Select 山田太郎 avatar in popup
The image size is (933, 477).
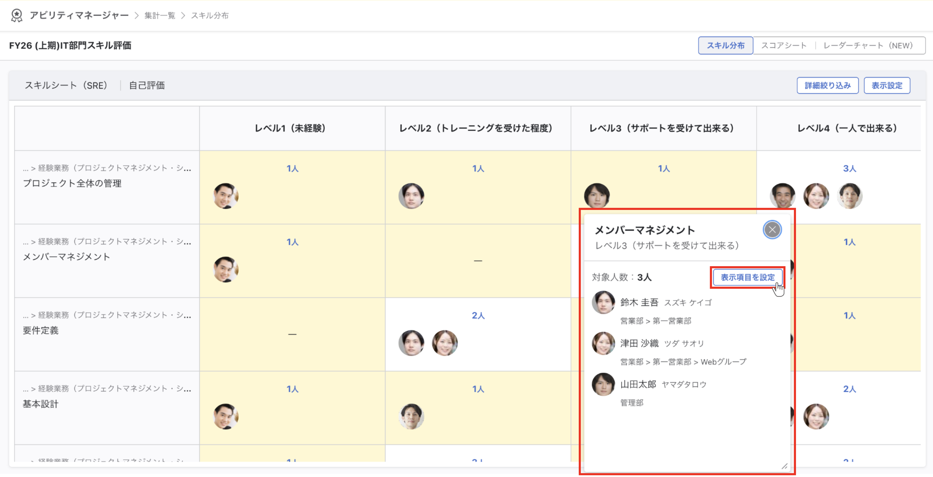click(x=603, y=384)
